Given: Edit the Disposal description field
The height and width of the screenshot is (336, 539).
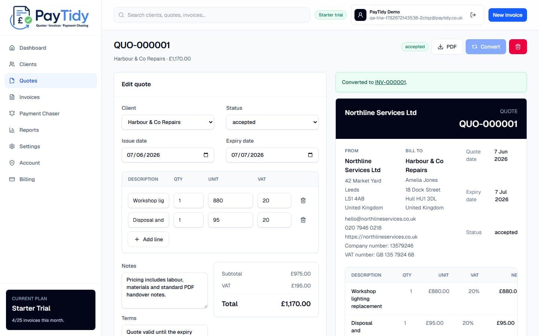Looking at the screenshot, I should coord(148,220).
